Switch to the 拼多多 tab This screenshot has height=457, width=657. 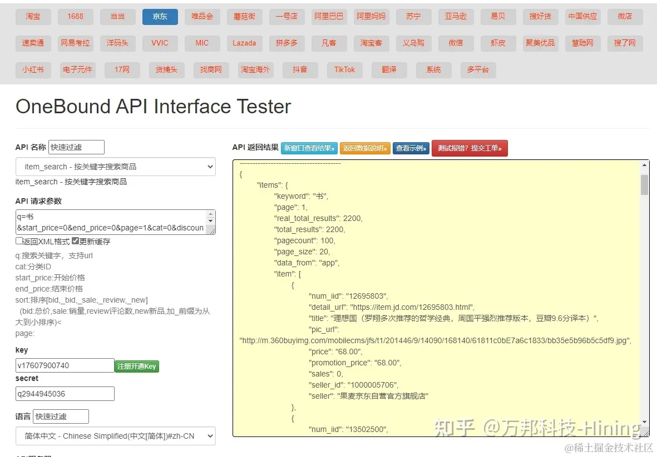[287, 43]
